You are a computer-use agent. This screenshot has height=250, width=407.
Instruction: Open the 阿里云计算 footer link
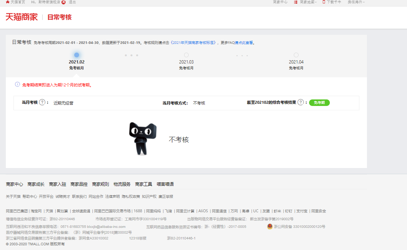point(185,211)
